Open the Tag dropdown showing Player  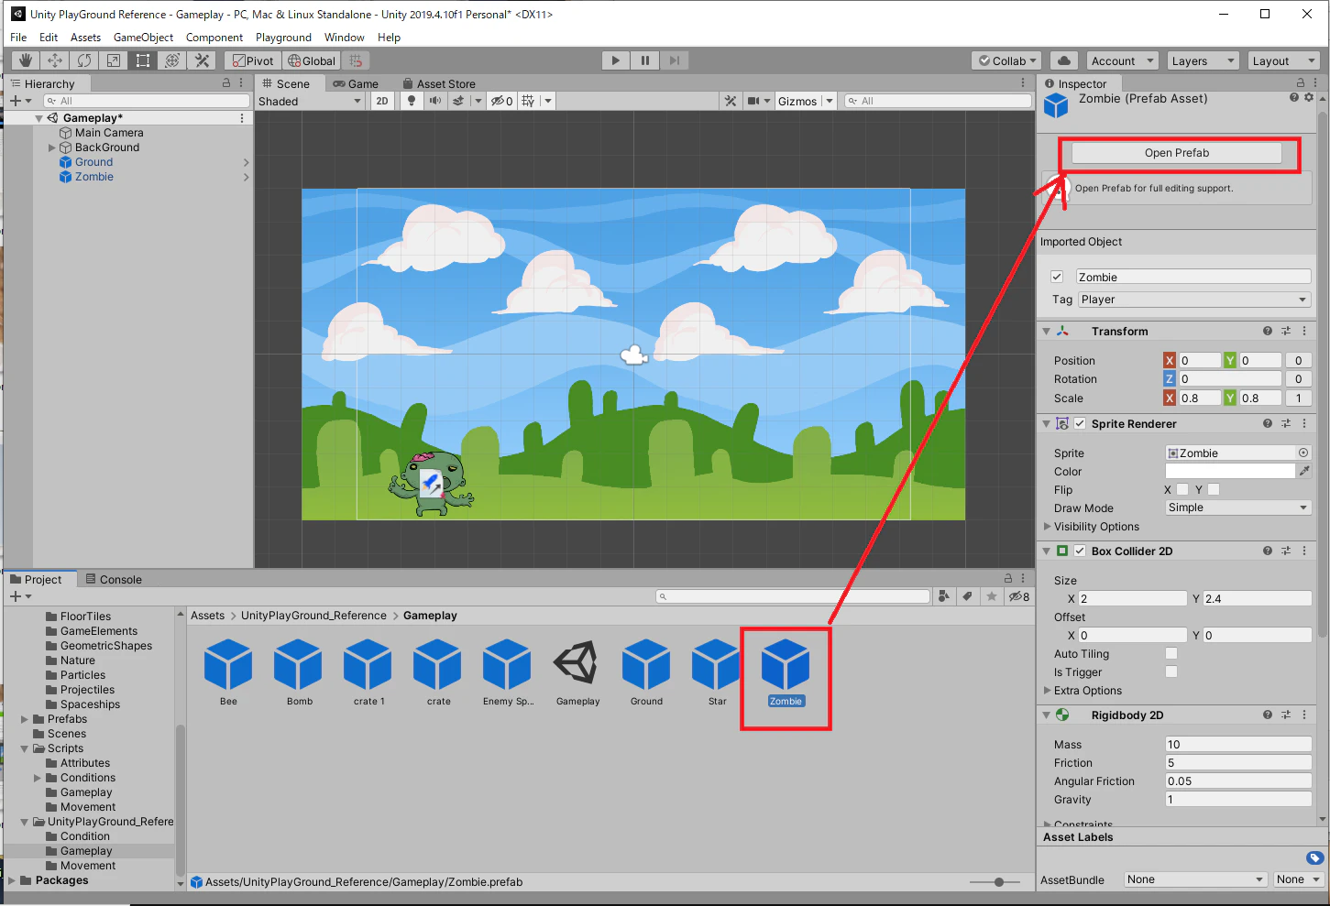[x=1194, y=300]
